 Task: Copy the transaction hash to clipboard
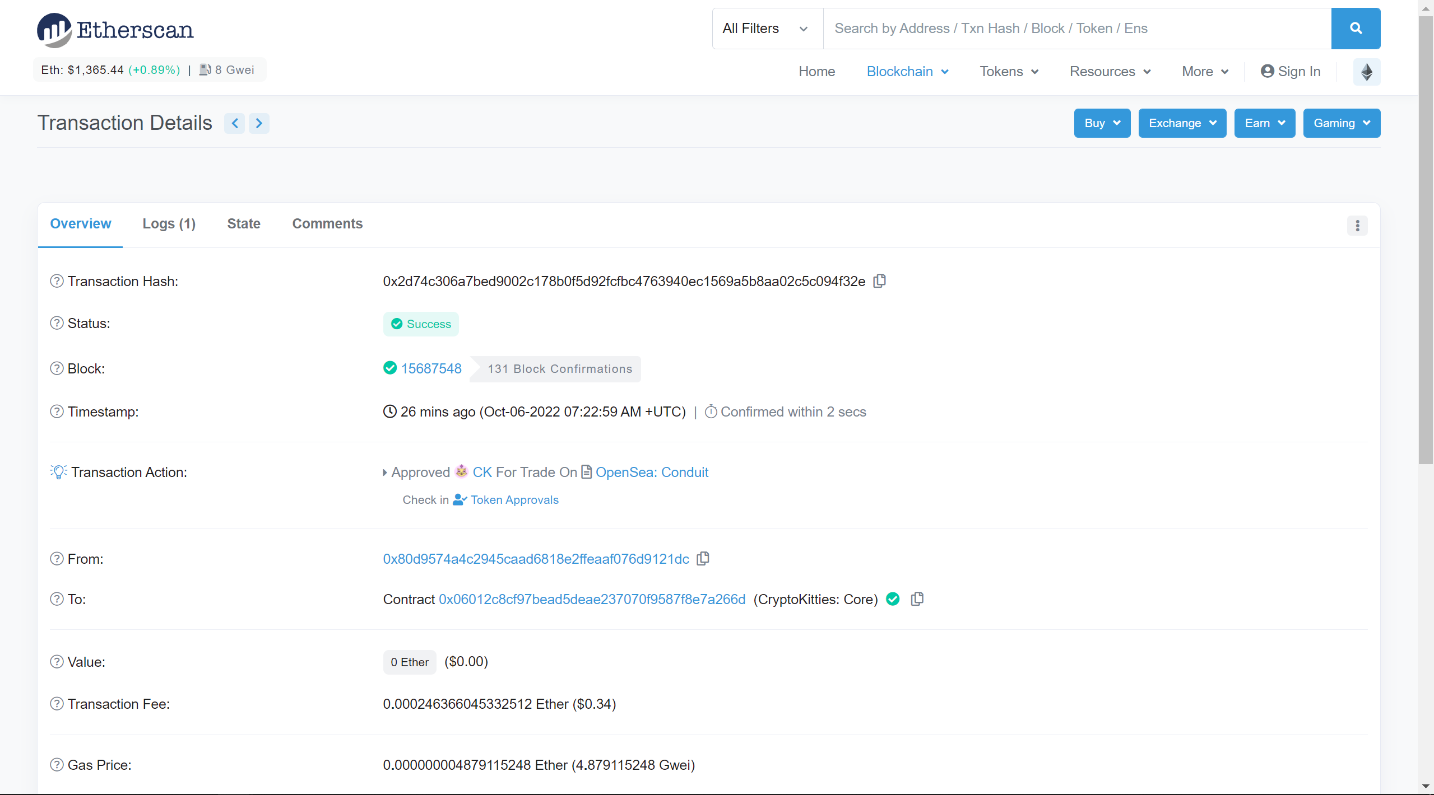coord(880,280)
